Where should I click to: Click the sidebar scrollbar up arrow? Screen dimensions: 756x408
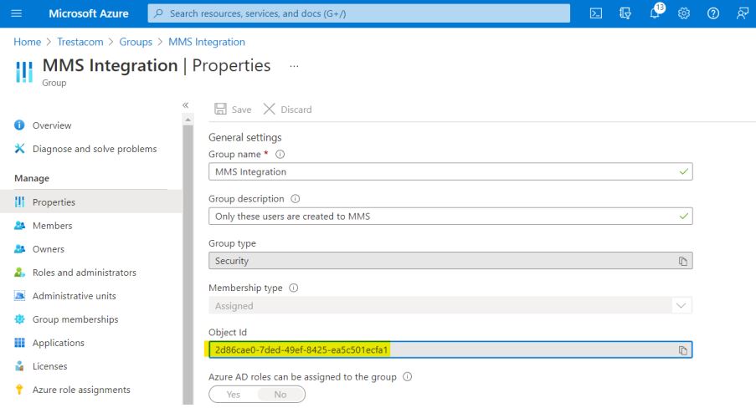[188, 120]
